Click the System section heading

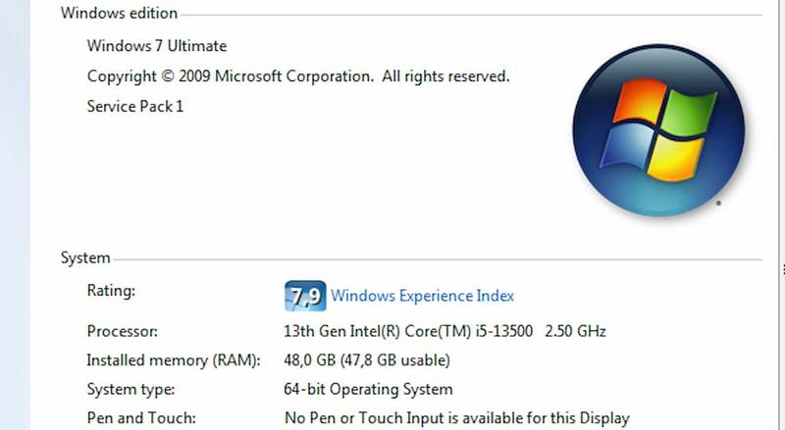(85, 259)
